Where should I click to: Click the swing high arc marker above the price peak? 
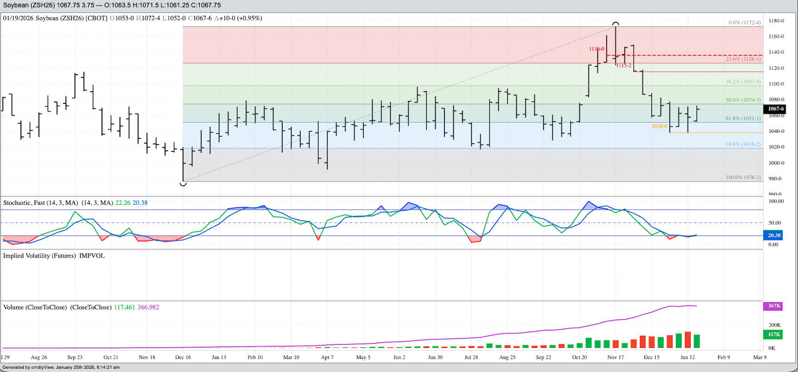615,23
